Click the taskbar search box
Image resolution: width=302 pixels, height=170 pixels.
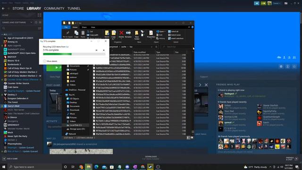pos(34,167)
